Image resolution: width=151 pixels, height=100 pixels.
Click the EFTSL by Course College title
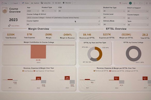coord(133,42)
